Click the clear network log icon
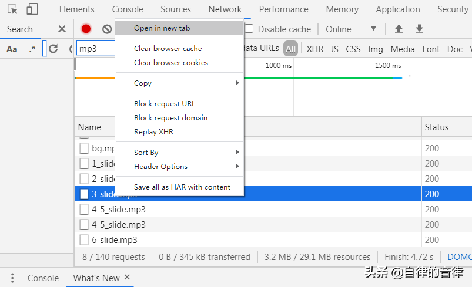 click(106, 29)
